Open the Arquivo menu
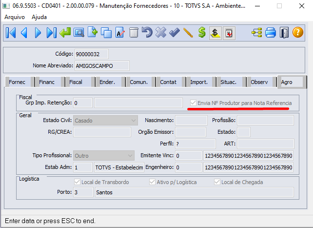 tap(15, 17)
